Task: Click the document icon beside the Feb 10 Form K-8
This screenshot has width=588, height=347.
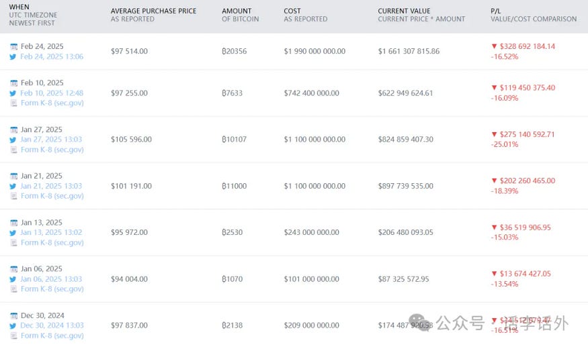Action: [x=13, y=103]
